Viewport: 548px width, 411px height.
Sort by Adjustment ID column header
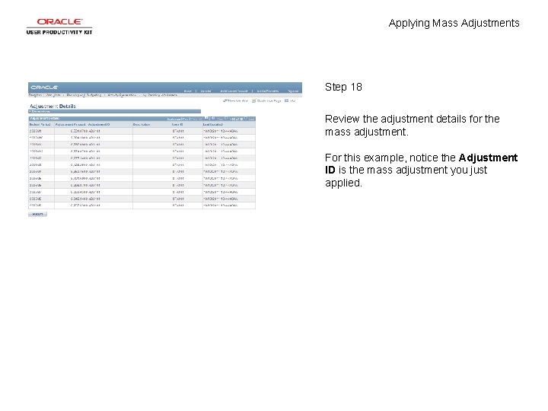pos(99,124)
